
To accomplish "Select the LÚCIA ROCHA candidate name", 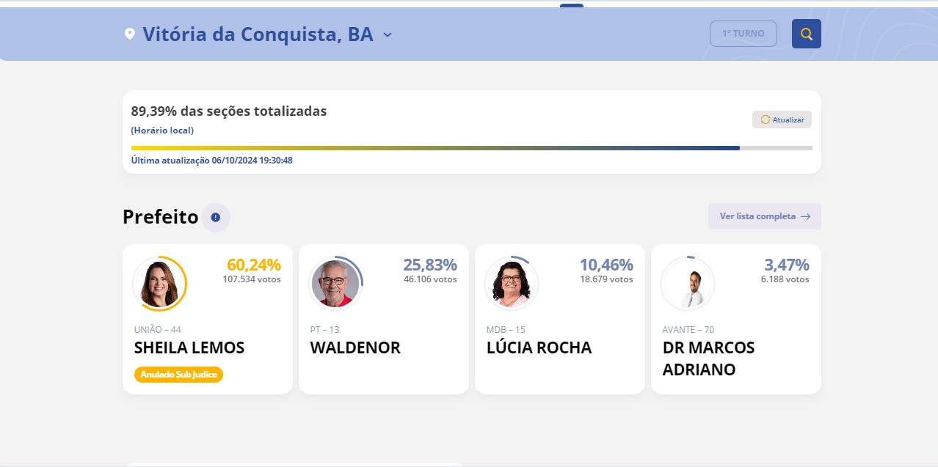I will (539, 348).
